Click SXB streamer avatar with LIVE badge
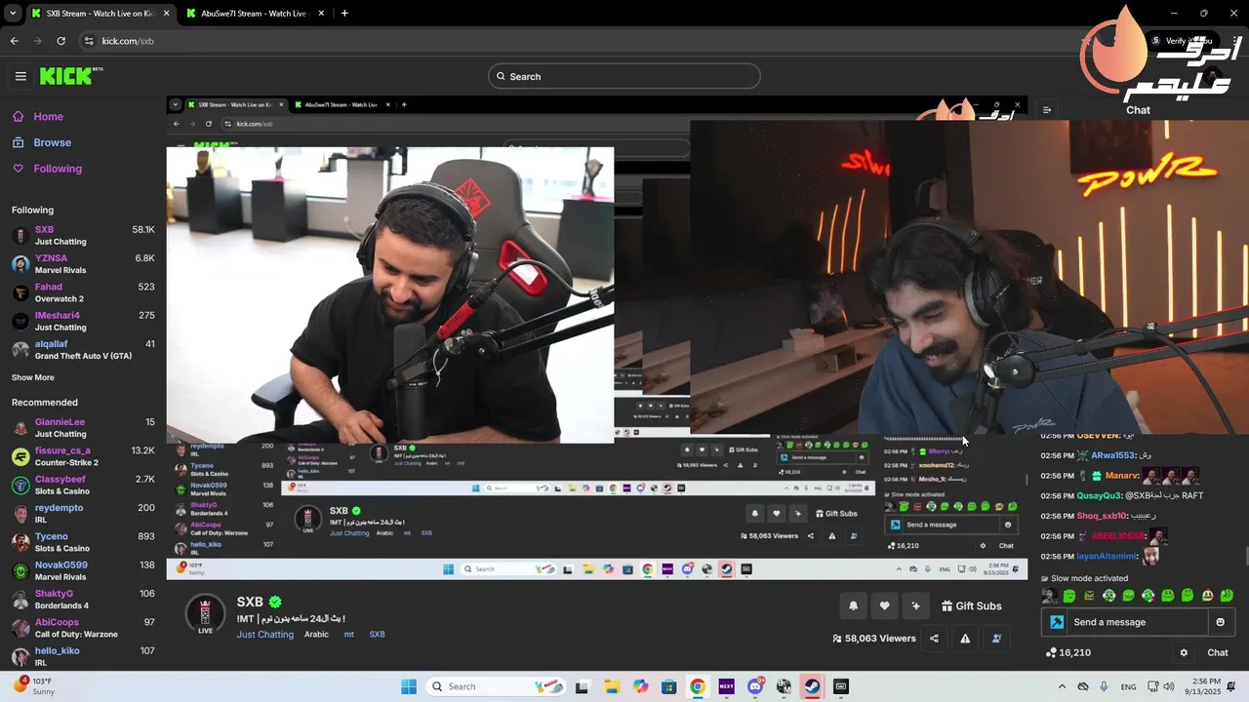 (205, 615)
